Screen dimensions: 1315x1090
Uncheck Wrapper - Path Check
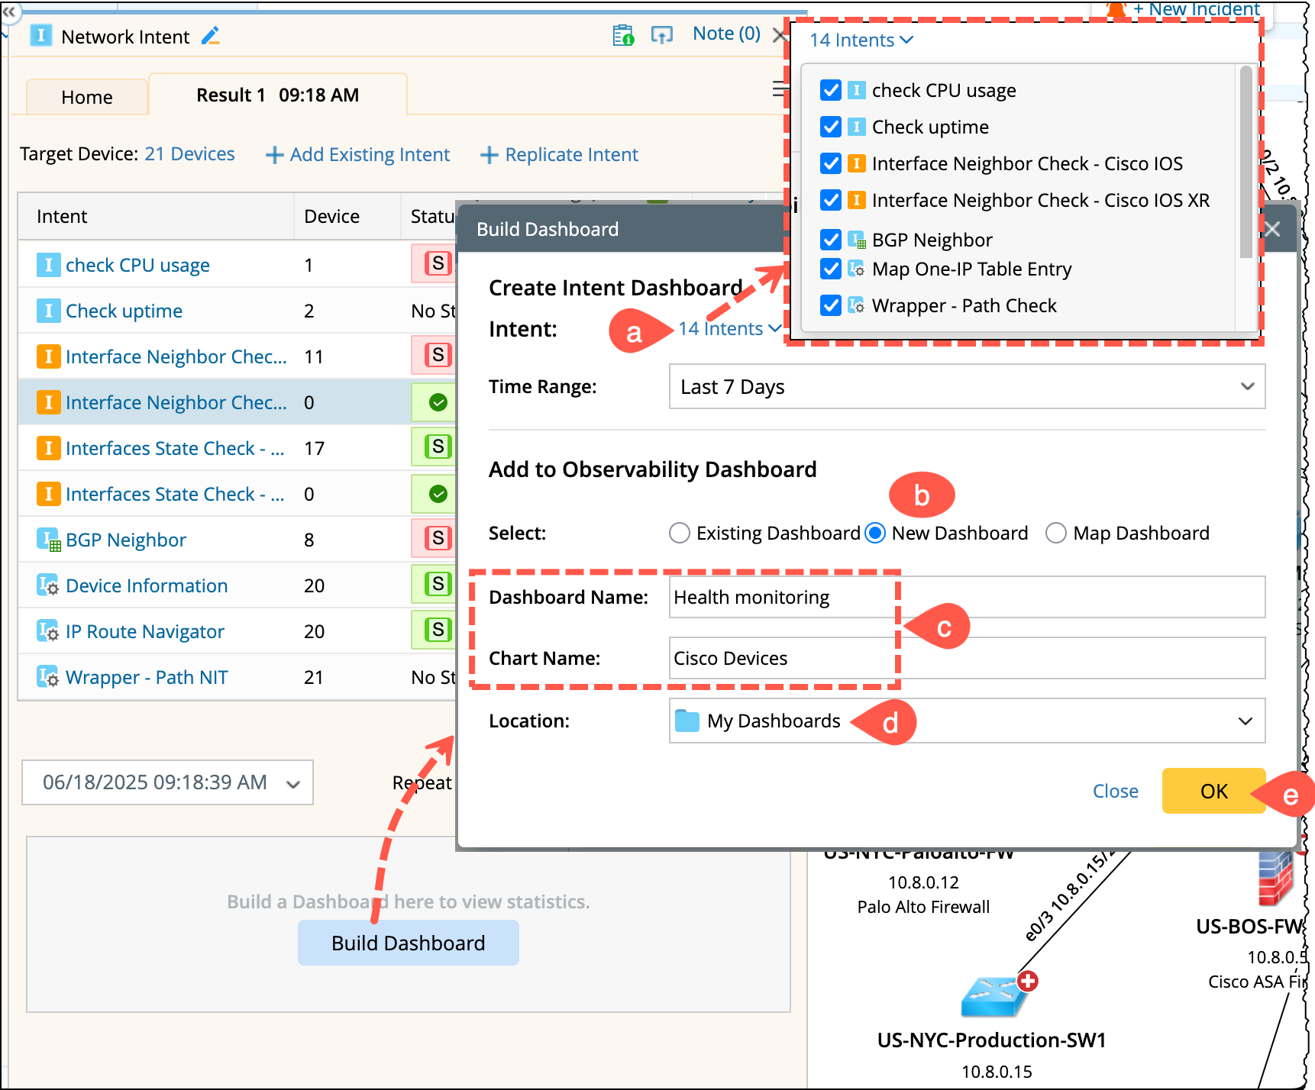831,305
